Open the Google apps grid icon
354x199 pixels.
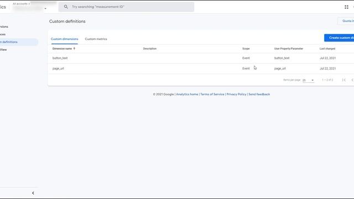[x=346, y=7]
